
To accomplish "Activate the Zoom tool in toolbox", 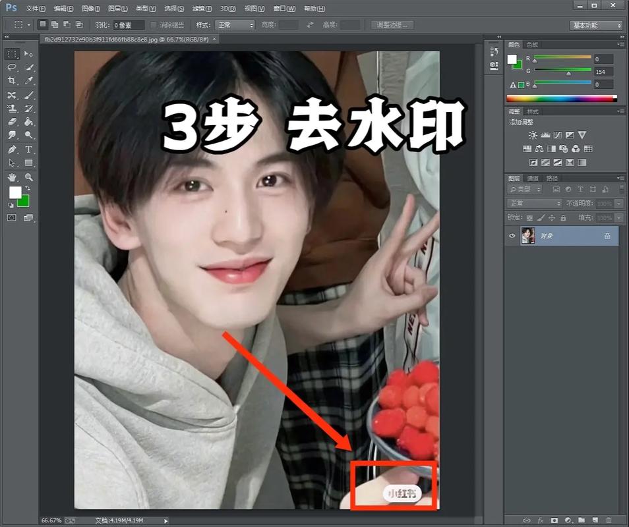I will click(x=29, y=177).
